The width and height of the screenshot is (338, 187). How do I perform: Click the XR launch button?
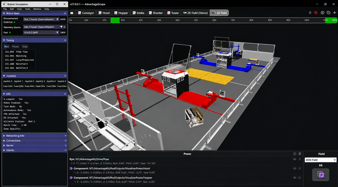click(x=321, y=174)
